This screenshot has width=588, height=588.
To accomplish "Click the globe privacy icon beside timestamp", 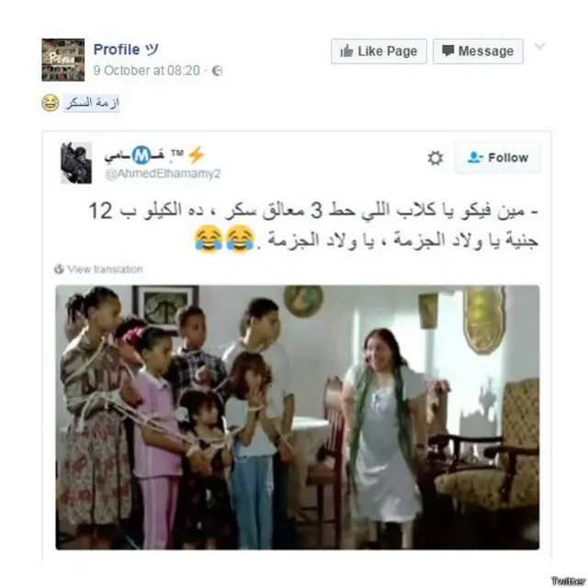I will pyautogui.click(x=218, y=71).
